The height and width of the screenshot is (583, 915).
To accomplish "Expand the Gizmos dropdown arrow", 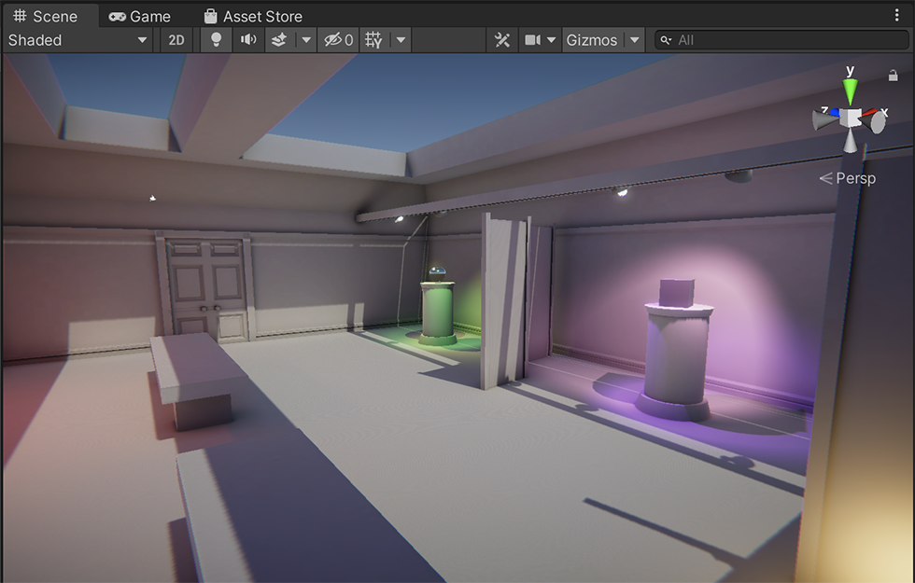I will [x=635, y=40].
